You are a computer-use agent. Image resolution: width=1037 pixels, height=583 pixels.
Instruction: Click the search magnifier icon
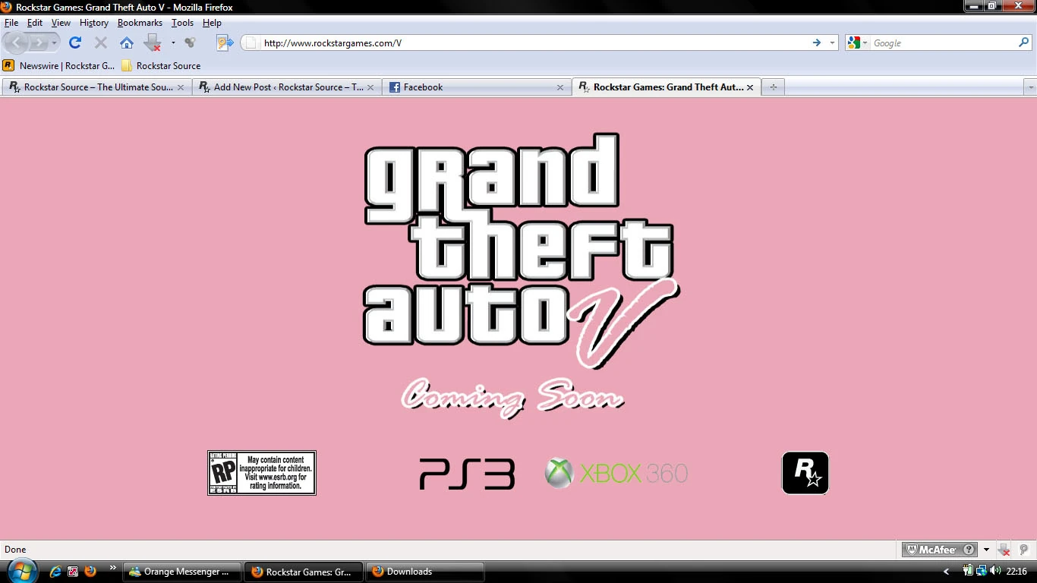pos(1024,43)
